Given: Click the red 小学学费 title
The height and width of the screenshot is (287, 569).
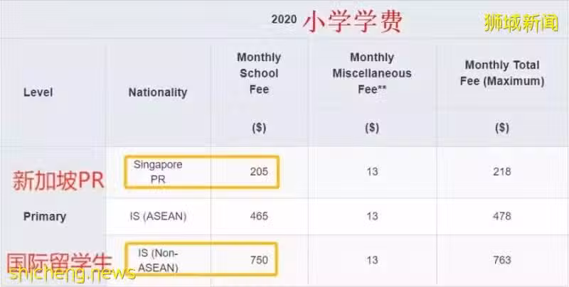Looking at the screenshot, I should coord(352,21).
